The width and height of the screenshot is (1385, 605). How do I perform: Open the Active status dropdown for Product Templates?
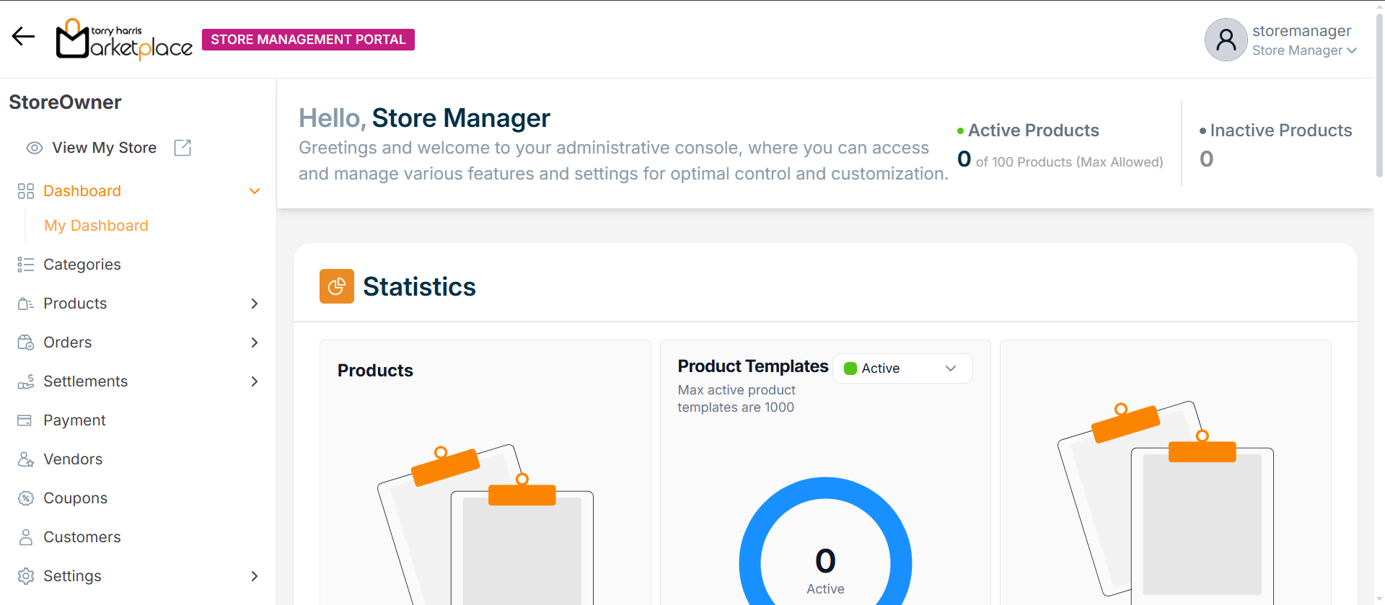(902, 368)
